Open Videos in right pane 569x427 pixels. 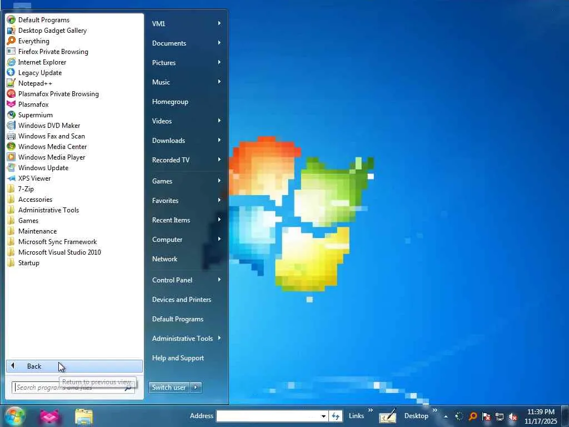point(186,121)
